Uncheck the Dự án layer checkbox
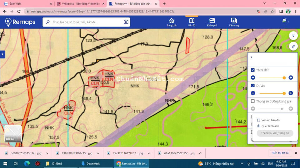This screenshot has width=300, height=168. (x=253, y=86)
